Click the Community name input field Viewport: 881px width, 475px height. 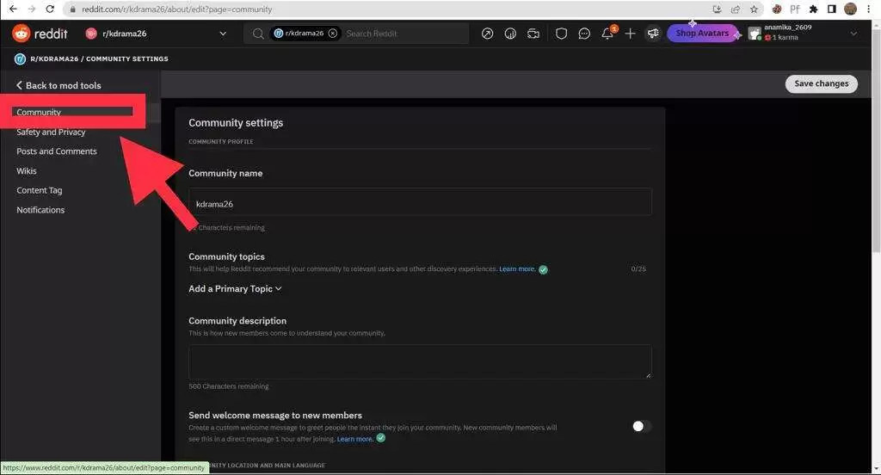pyautogui.click(x=420, y=202)
